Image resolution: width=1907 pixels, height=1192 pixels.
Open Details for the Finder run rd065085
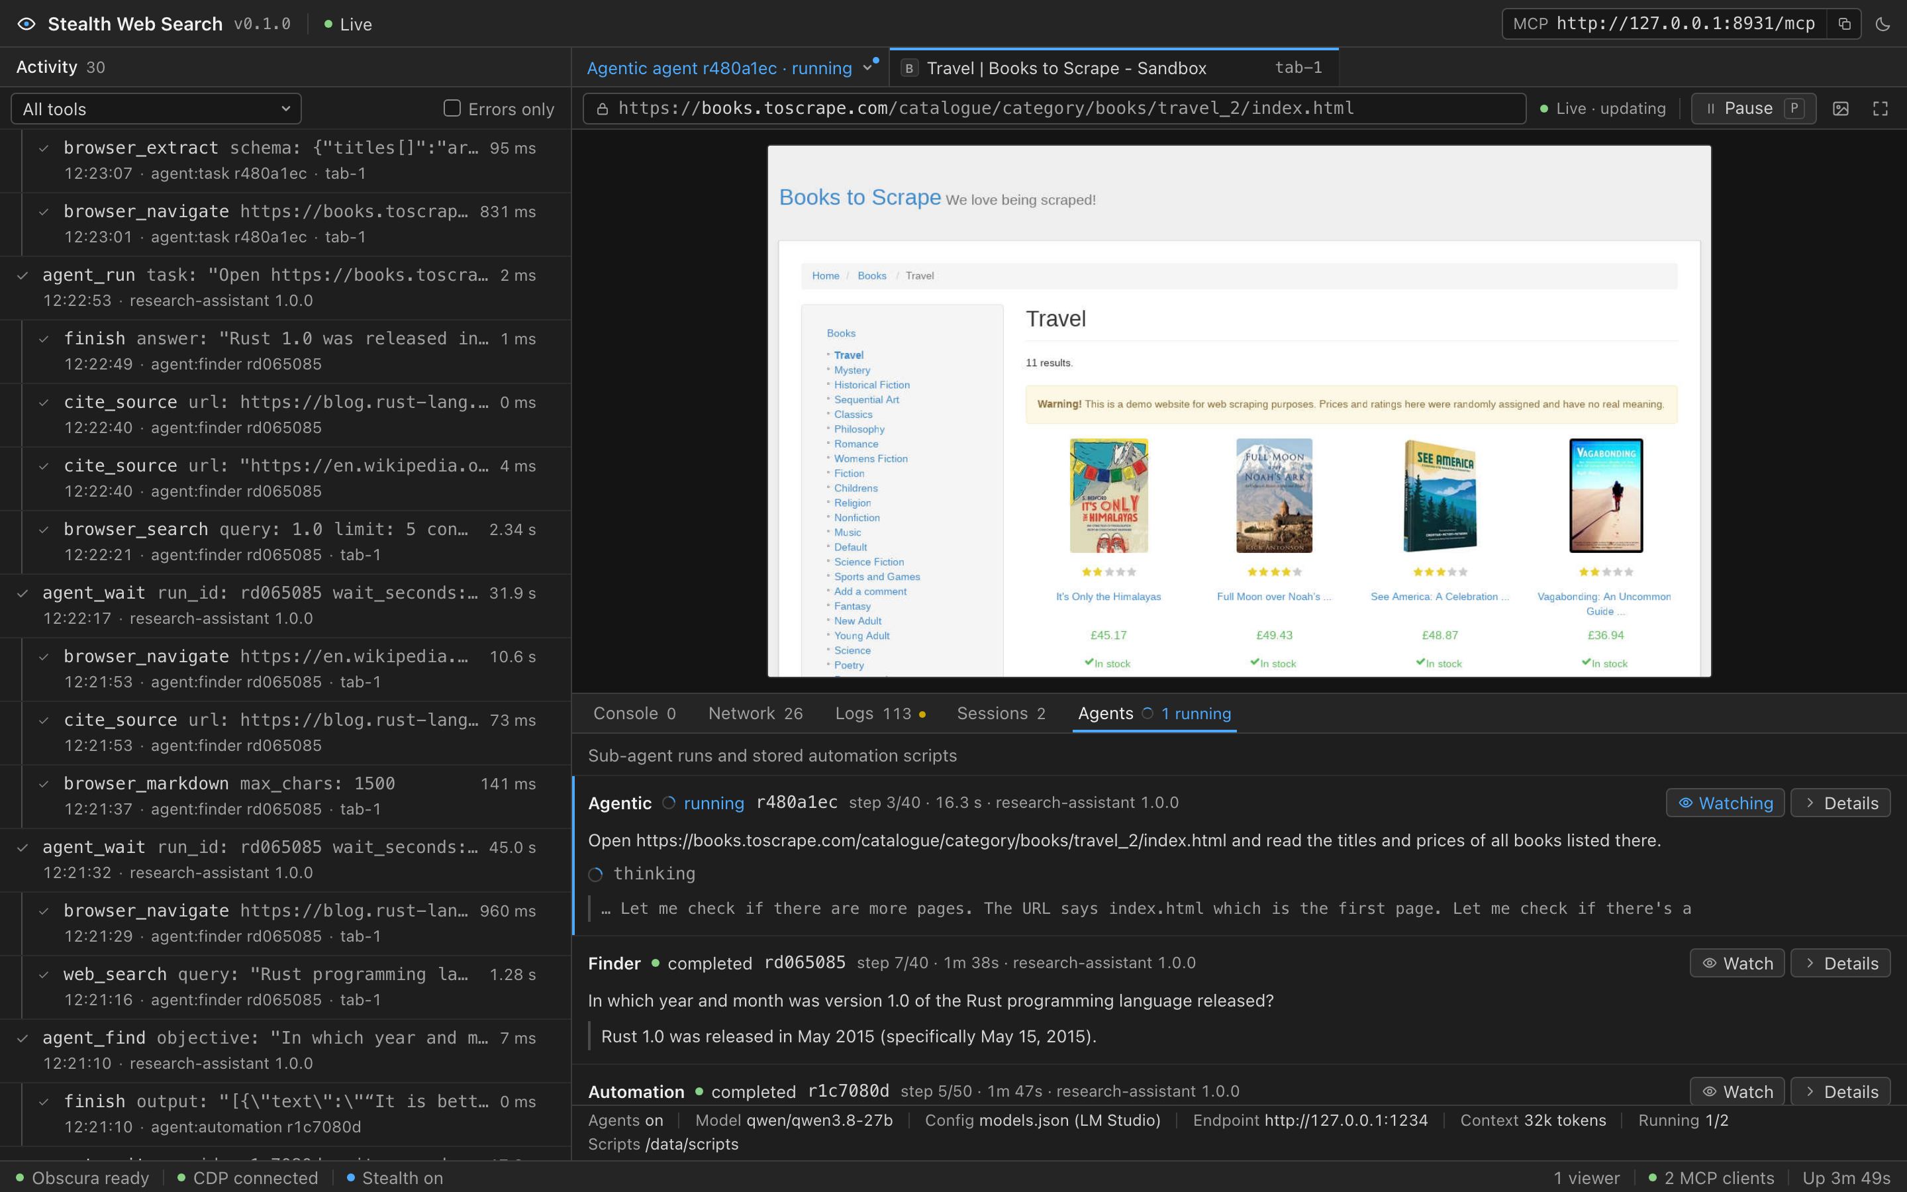[1840, 963]
